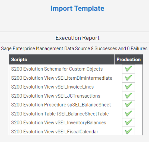Image resolution: width=149 pixels, height=142 pixels.
Task: Click the Production column header
Action: (129, 59)
